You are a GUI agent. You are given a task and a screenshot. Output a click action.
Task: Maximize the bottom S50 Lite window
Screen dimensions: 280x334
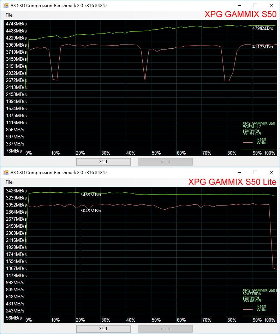coord(255,172)
